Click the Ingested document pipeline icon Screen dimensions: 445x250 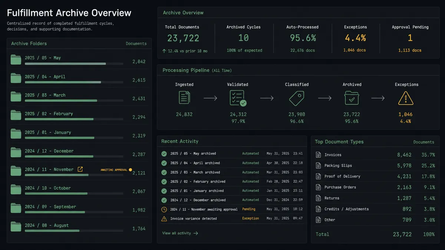coord(184,98)
